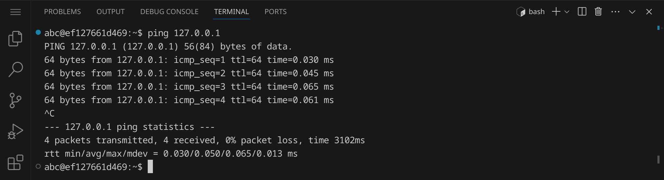Focus the terminal prompt cursor
664x180 pixels.
150,167
